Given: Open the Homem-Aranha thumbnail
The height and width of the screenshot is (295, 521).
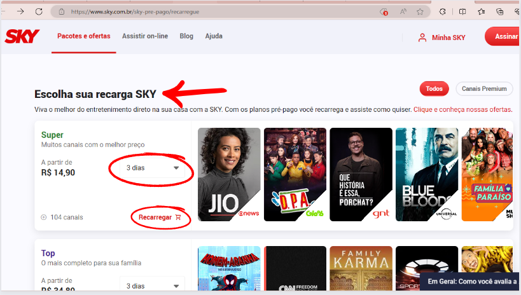Looking at the screenshot, I should (x=229, y=268).
